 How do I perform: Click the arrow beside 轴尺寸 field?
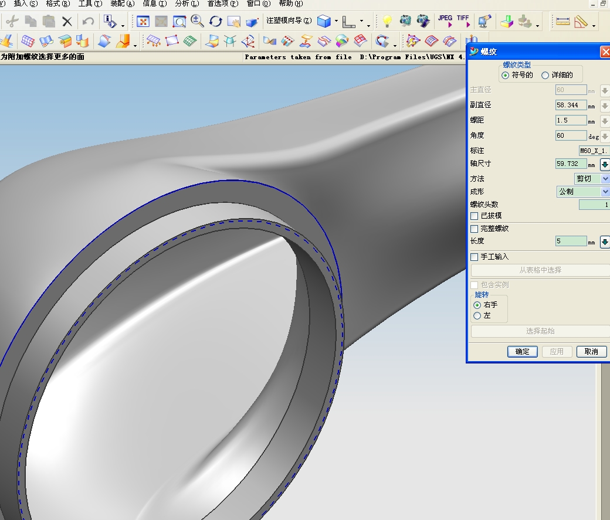click(605, 164)
